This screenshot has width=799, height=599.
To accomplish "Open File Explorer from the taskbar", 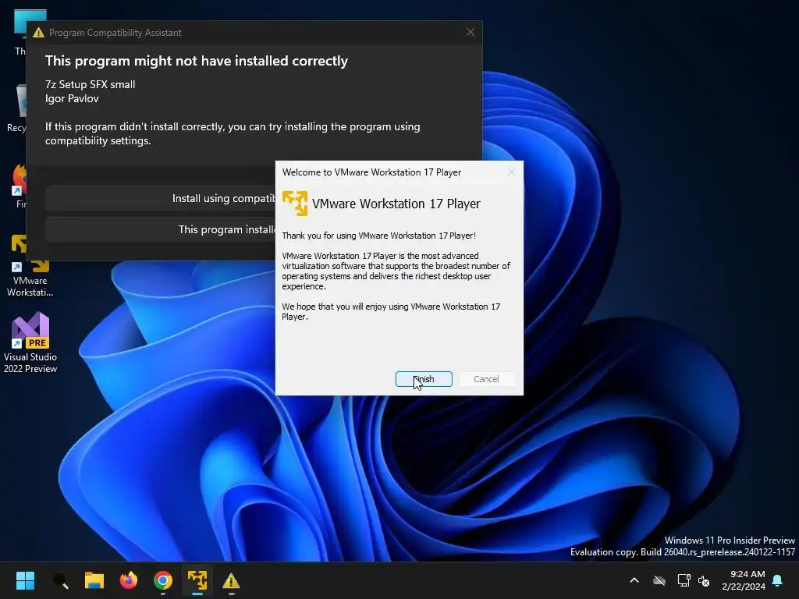I will [x=94, y=580].
